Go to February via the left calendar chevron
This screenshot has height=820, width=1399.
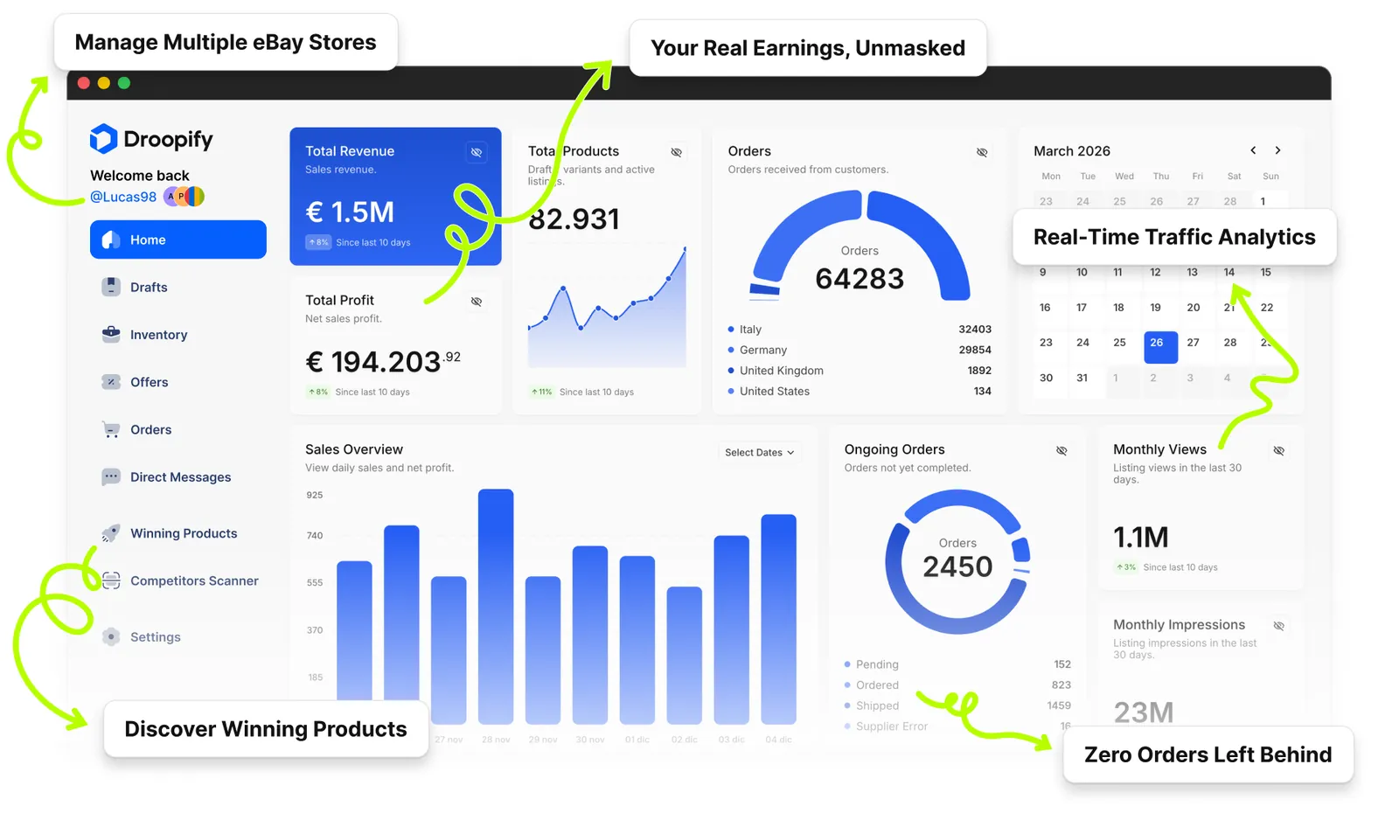(x=1253, y=149)
